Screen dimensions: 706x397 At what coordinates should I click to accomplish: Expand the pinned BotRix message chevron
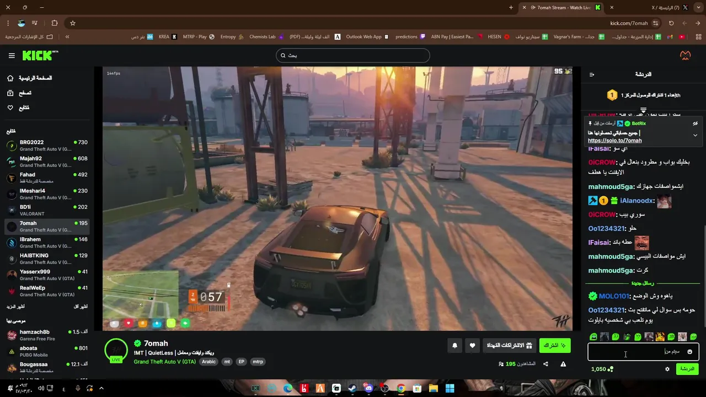(x=695, y=135)
